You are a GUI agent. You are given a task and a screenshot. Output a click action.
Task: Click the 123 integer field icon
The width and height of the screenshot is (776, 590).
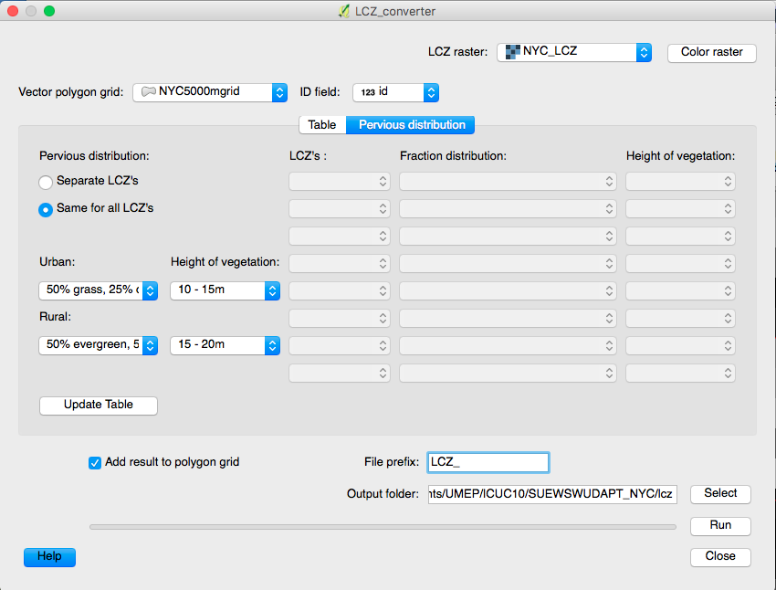click(x=368, y=92)
